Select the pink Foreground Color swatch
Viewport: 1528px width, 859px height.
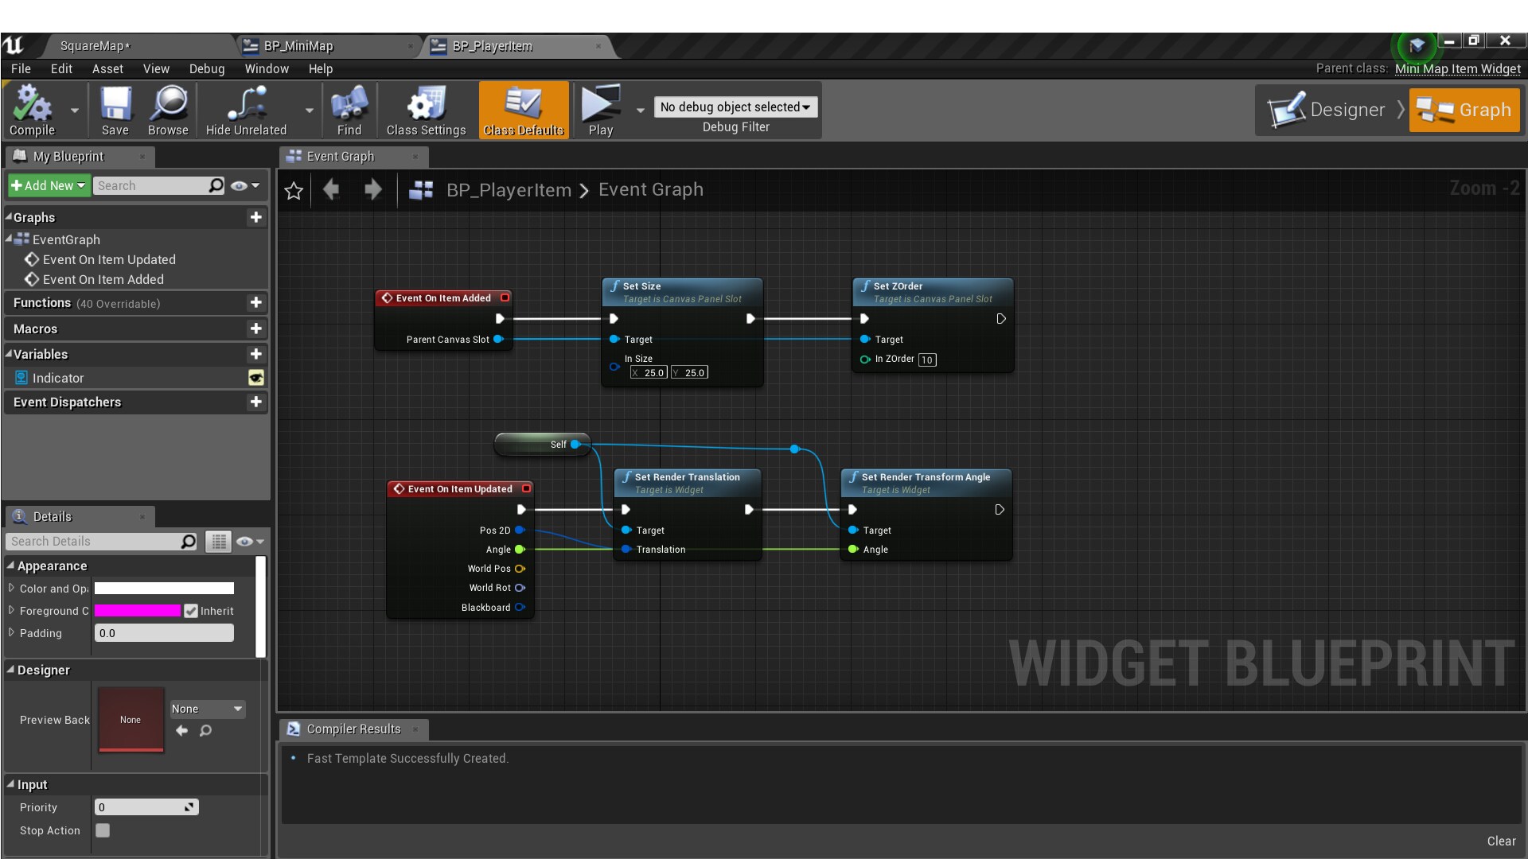[137, 611]
